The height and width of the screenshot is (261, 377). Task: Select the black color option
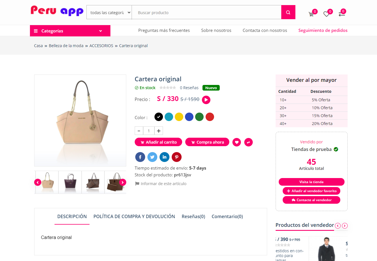point(159,117)
